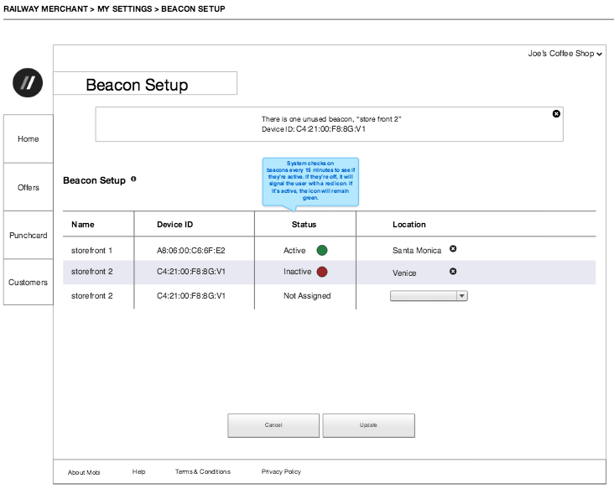This screenshot has width=614, height=494.
Task: Open the About Mobi footer link
Action: (84, 472)
